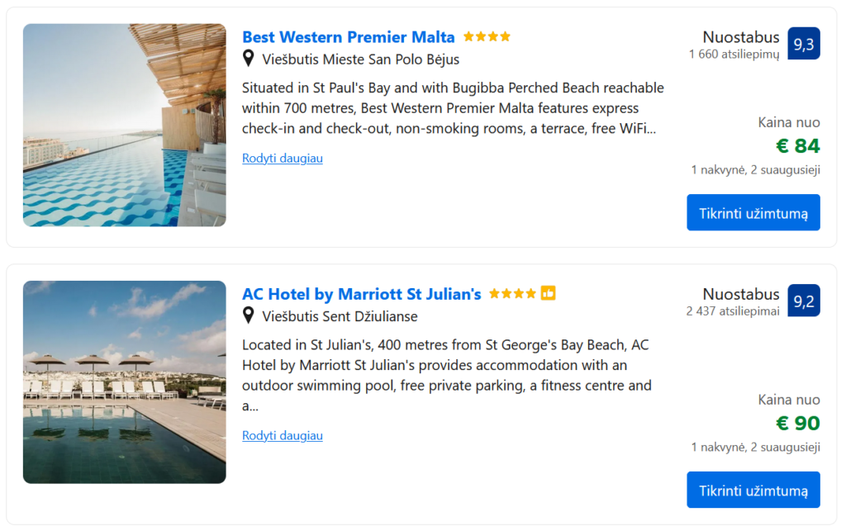
Task: Open the AC Hotel rooftop pool photo
Action: tap(124, 382)
